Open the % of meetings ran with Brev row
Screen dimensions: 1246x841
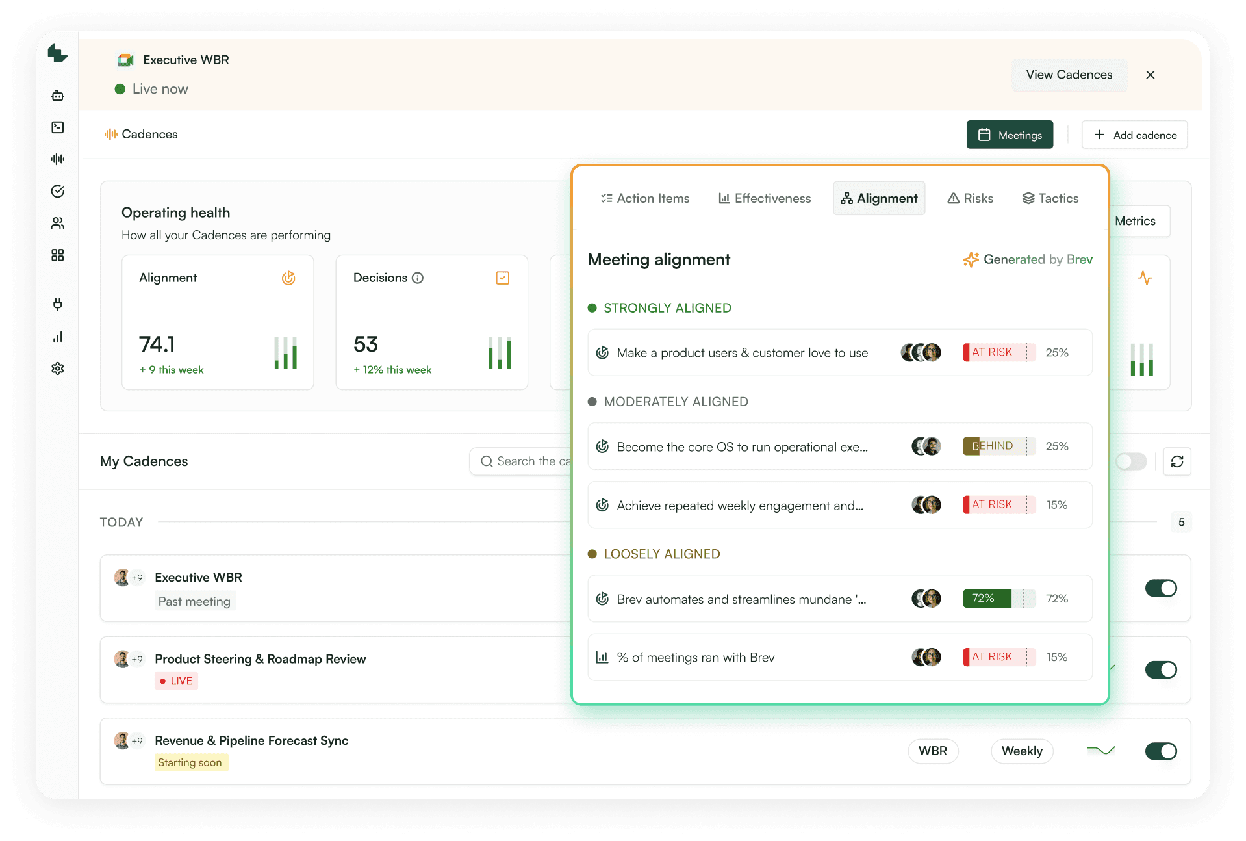coord(840,657)
